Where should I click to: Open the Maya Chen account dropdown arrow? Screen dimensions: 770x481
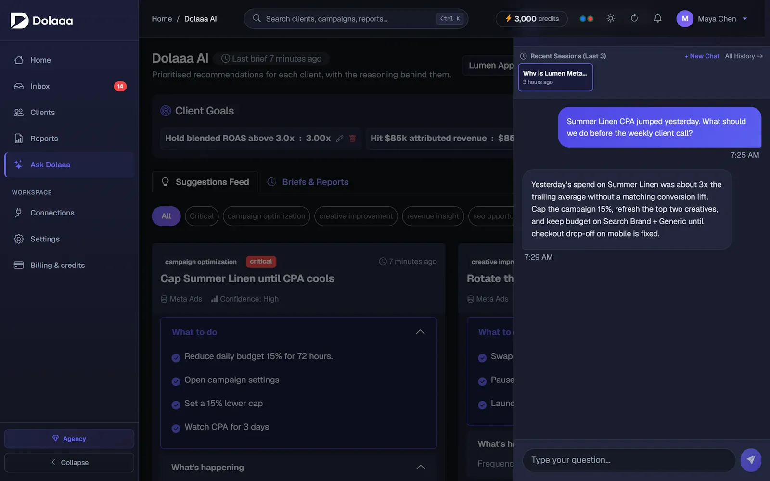click(x=745, y=19)
